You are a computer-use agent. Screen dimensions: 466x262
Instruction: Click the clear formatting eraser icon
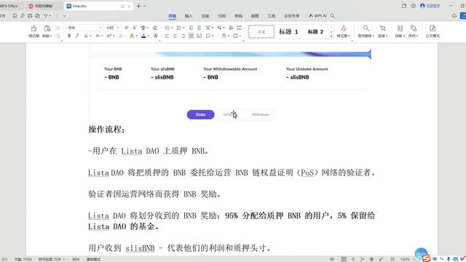pos(155,28)
